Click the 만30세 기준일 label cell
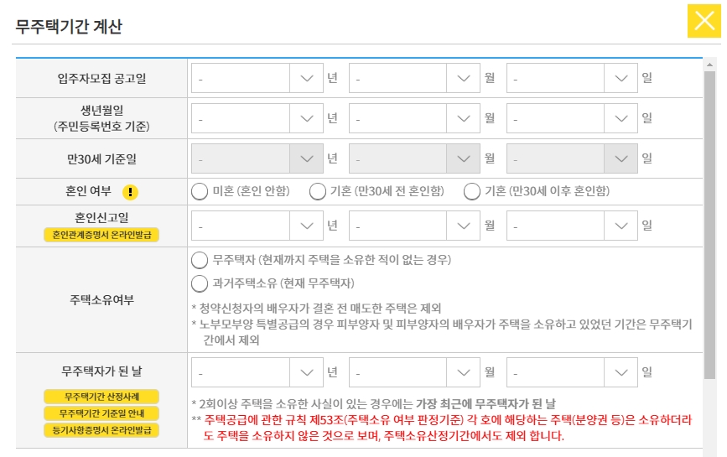Viewport: 727px width, 457px height. (101, 158)
